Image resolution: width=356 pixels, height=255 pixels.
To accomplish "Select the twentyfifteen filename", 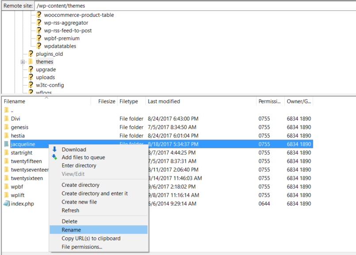I will (27, 161).
